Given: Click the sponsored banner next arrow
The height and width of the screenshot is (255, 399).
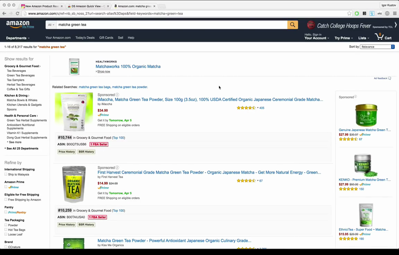Looking at the screenshot, I should (x=396, y=25).
